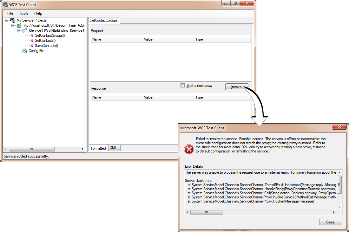Click the Response grid Type column header
The width and height of the screenshot is (349, 232).
click(x=222, y=97)
